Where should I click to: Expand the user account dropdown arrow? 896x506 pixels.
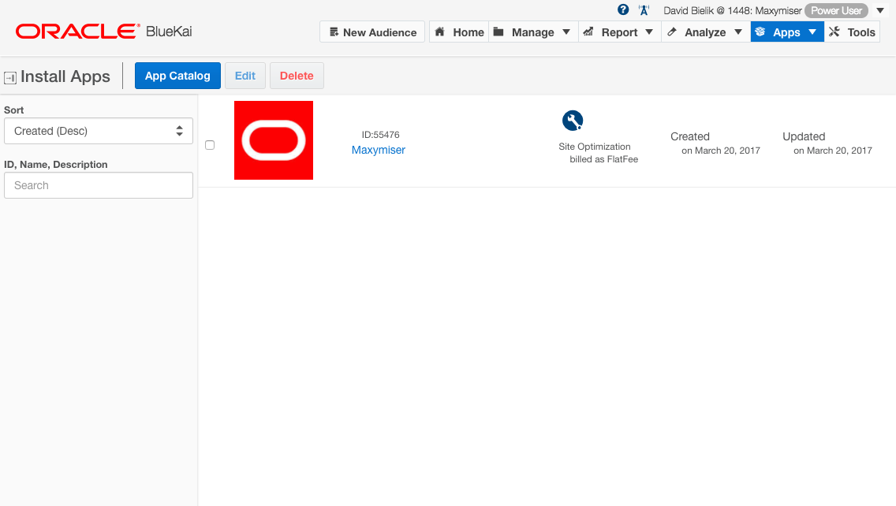pos(880,10)
